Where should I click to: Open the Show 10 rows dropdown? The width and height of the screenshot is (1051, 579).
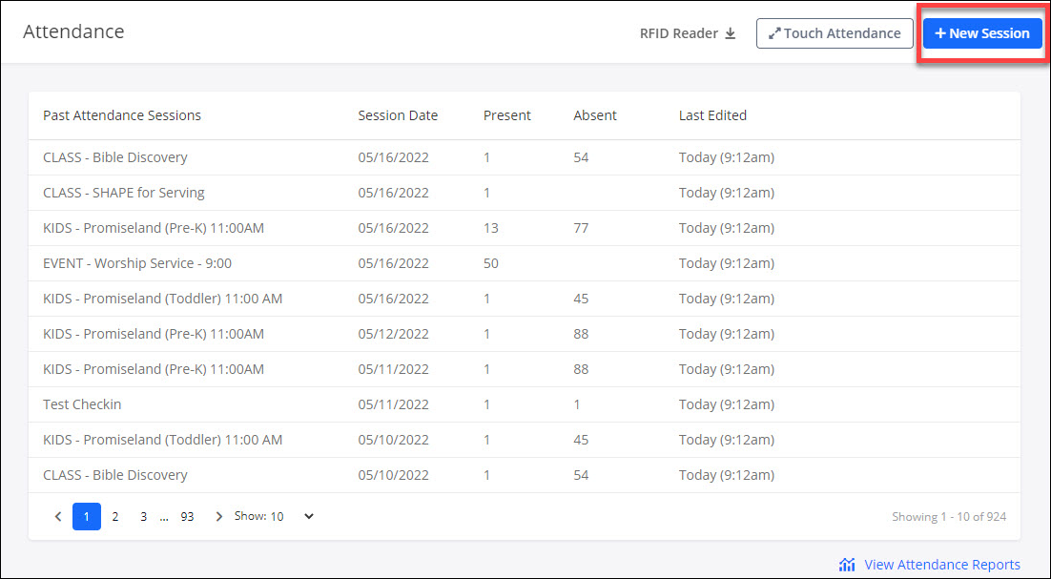point(308,516)
